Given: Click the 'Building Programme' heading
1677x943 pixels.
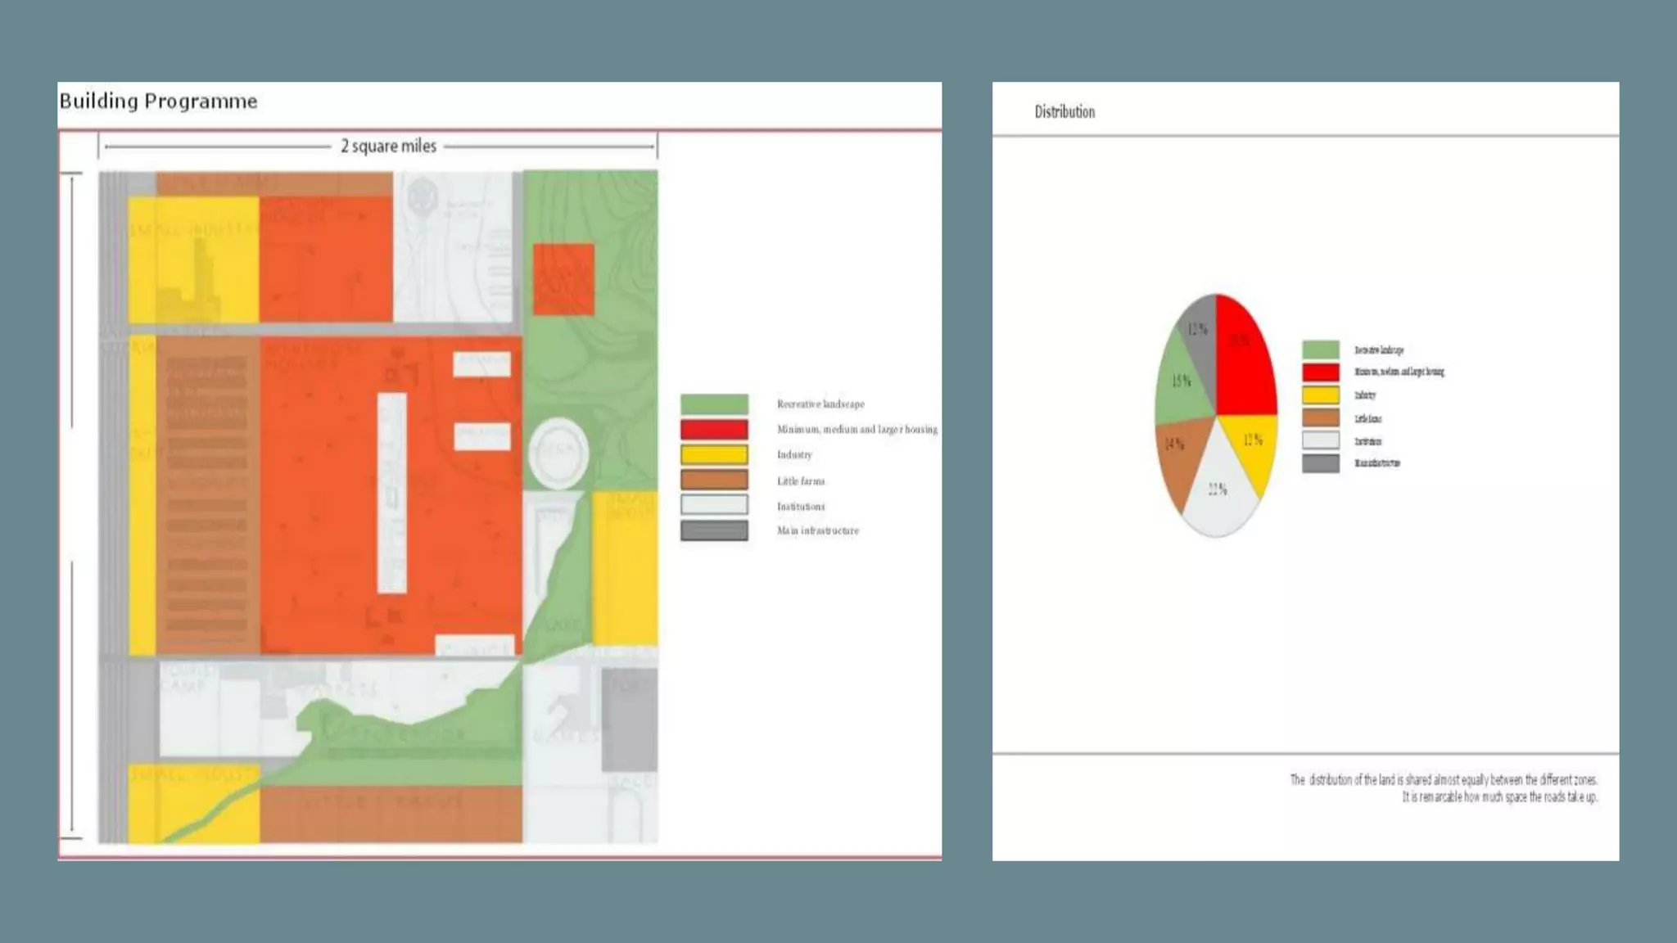Looking at the screenshot, I should tap(158, 101).
